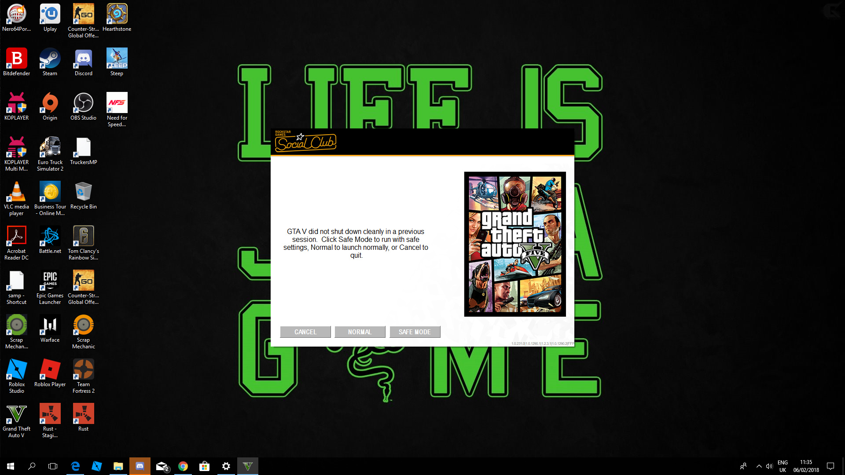Select the Steep desktop icon
Image resolution: width=845 pixels, height=475 pixels.
tap(117, 62)
